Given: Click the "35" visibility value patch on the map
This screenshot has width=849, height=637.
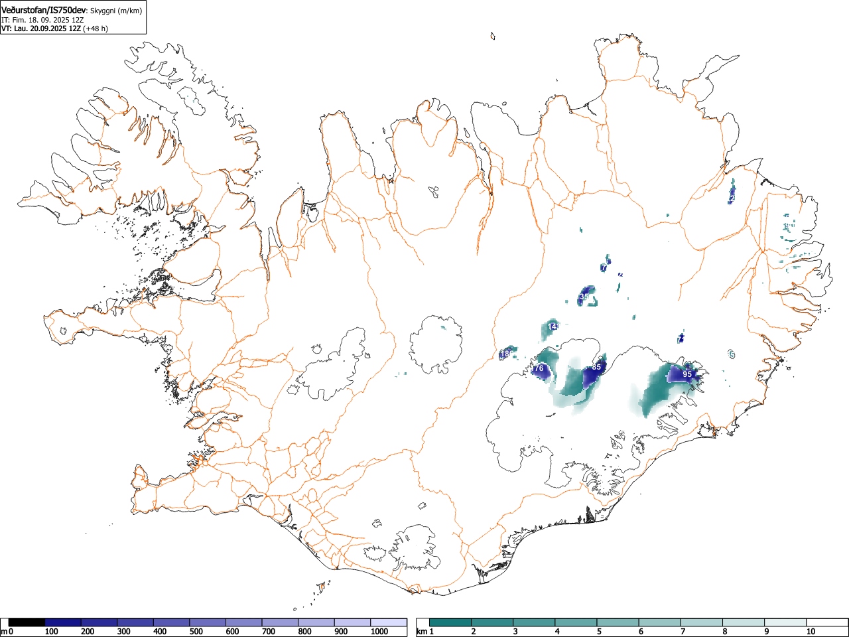Looking at the screenshot, I should pos(584,297).
